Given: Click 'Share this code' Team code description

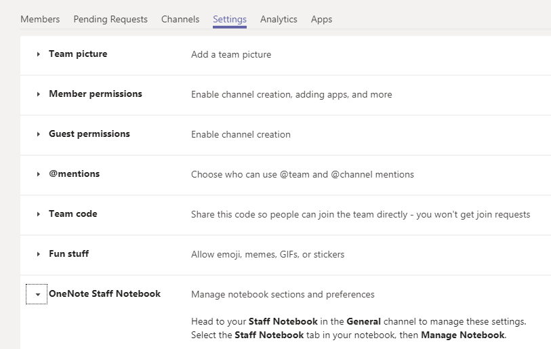Looking at the screenshot, I should tap(361, 215).
